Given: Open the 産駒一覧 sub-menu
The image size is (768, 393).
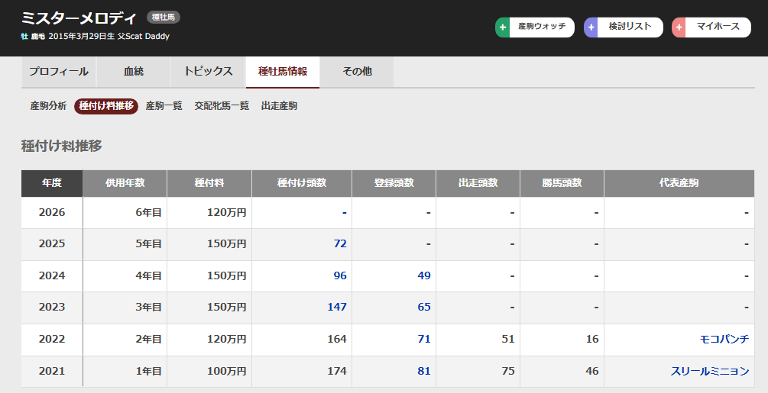Looking at the screenshot, I should (164, 106).
